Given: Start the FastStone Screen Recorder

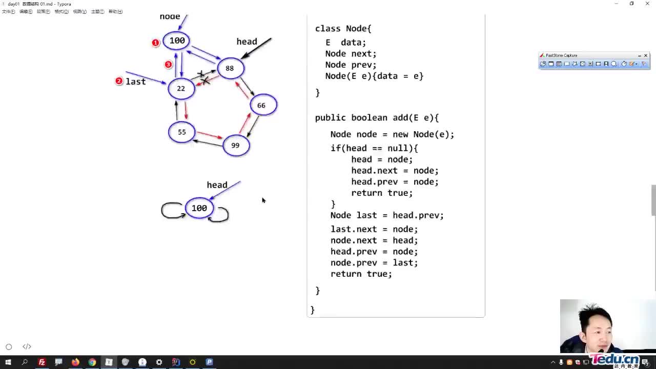Looking at the screenshot, I should [606, 64].
